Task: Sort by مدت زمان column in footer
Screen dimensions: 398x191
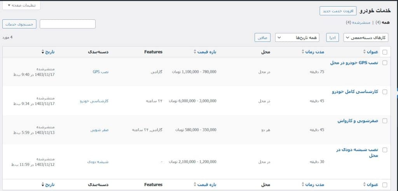Action: pyautogui.click(x=314, y=185)
